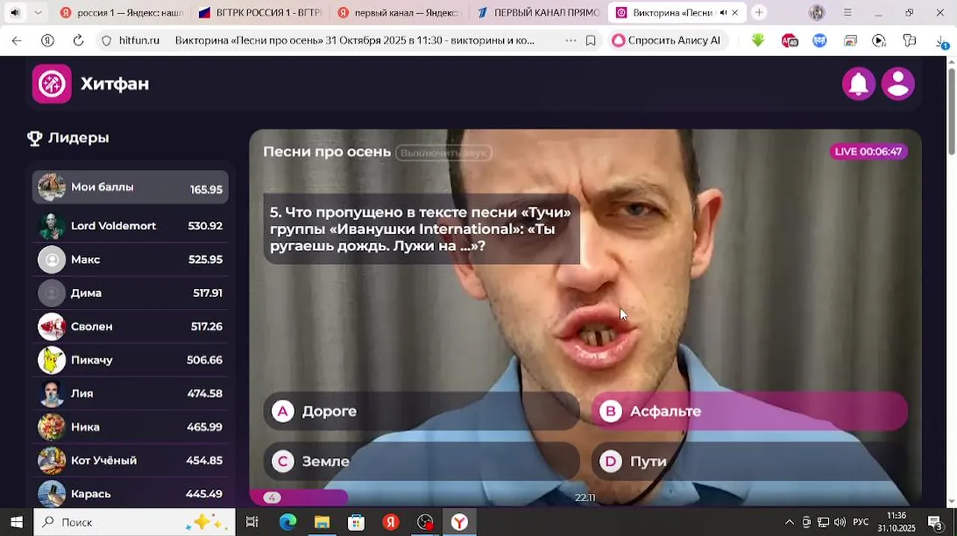Click Макс leaderboard entry
The height and width of the screenshot is (536, 957).
point(130,259)
